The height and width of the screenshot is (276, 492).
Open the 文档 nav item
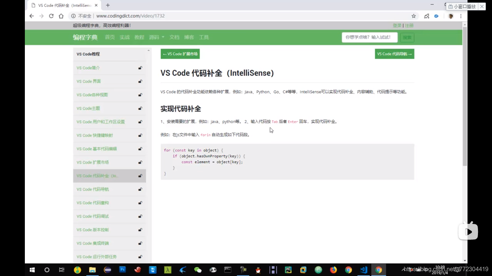(x=174, y=37)
